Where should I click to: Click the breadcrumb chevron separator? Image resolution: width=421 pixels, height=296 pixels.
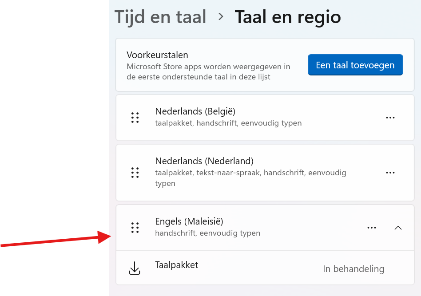[221, 17]
